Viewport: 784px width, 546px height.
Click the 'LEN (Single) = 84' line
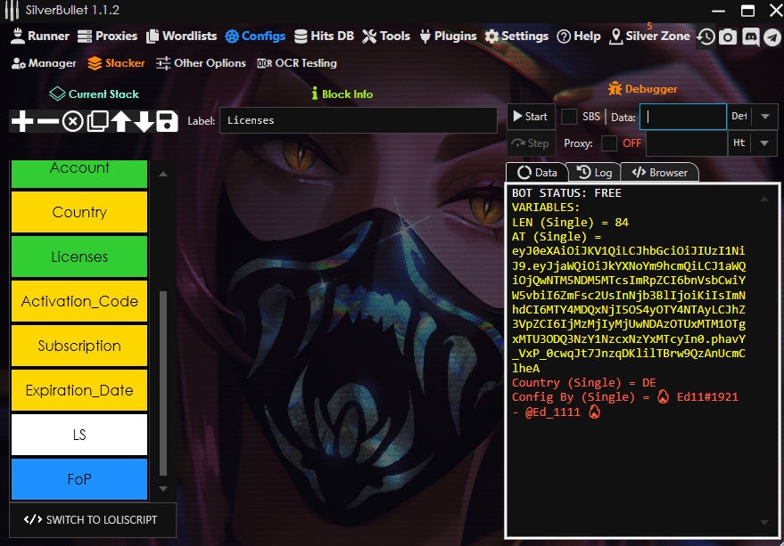click(570, 223)
